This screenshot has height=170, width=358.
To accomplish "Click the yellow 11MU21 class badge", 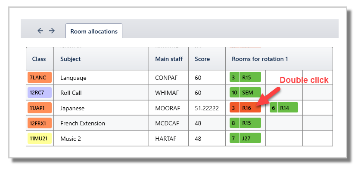I will coord(40,138).
